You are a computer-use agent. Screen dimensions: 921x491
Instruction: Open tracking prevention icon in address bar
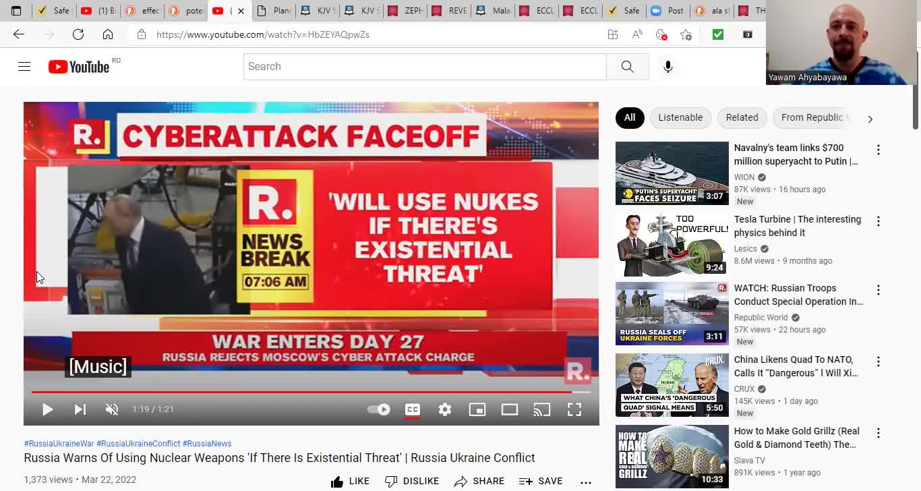[x=661, y=34]
